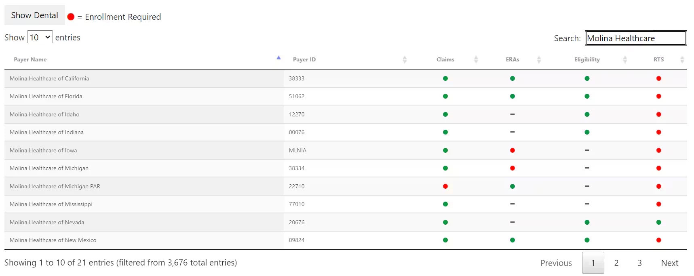Screen dimensions: 694x276
Task: Sort by the Eligibility column header
Action: click(x=587, y=59)
